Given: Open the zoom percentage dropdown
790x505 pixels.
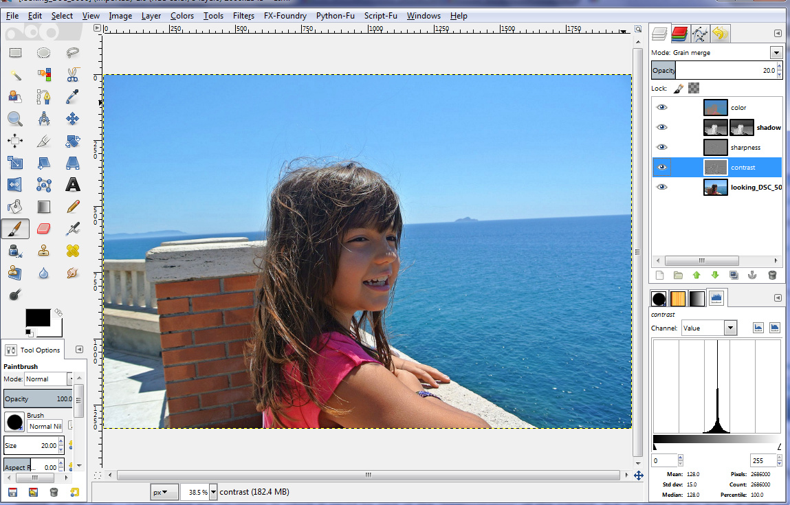Looking at the screenshot, I should pos(213,492).
